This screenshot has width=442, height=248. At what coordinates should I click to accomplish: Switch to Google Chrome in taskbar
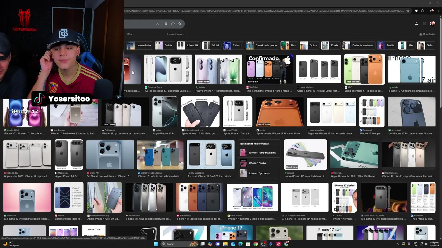[256, 244]
